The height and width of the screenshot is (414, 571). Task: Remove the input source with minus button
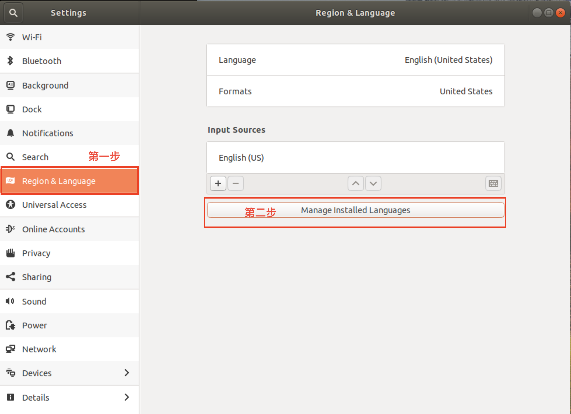[236, 183]
